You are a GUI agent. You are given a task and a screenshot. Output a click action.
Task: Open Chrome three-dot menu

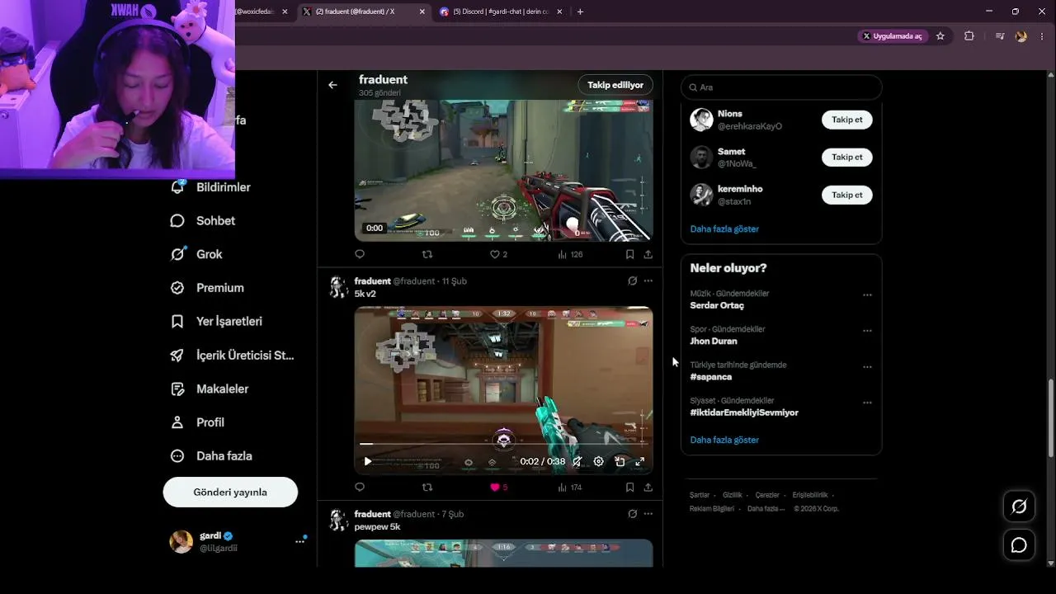pos(1043,36)
